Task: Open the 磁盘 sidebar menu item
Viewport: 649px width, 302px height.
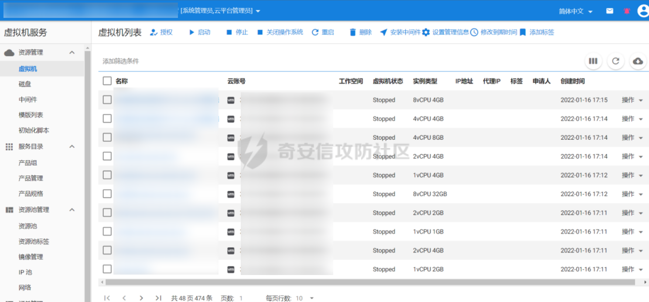Action: point(25,84)
